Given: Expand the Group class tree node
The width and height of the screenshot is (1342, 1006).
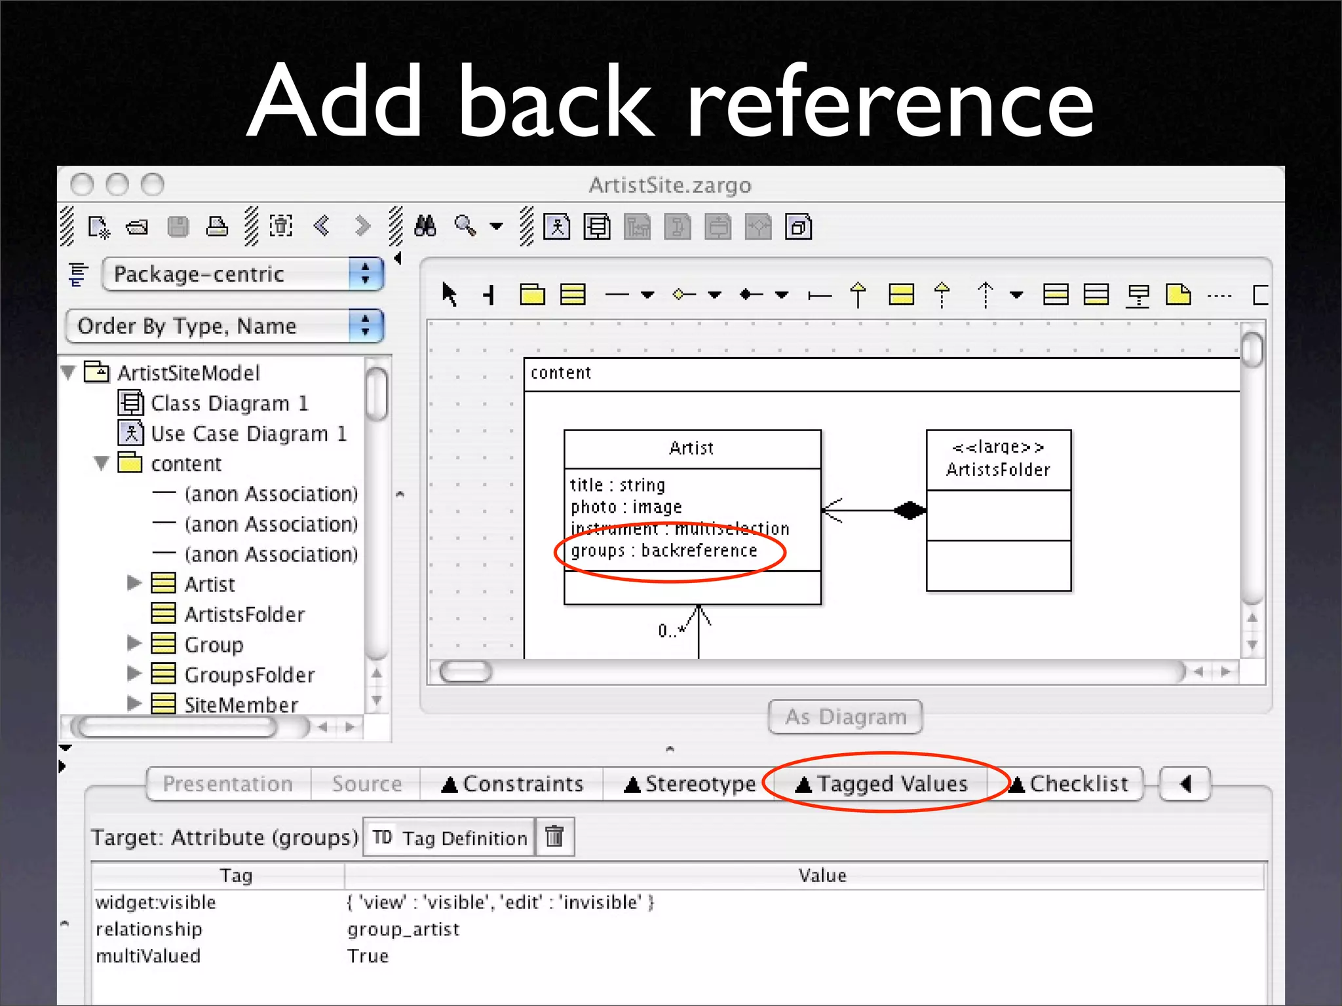Looking at the screenshot, I should click(134, 644).
